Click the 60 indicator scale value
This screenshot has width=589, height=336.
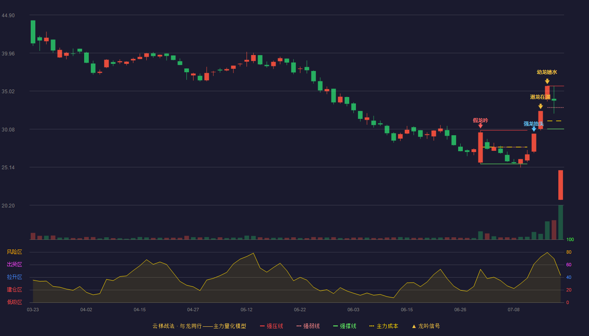pyautogui.click(x=569, y=265)
